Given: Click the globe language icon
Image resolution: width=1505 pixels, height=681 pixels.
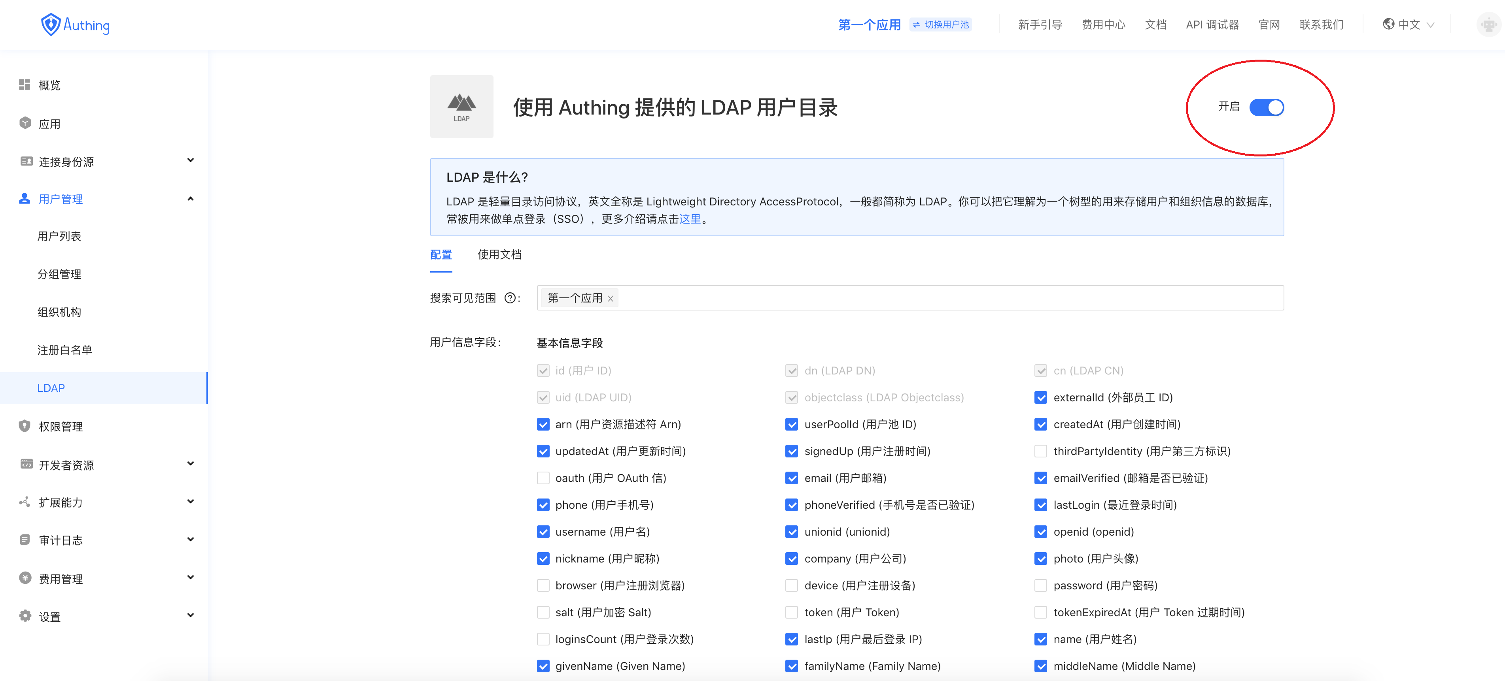Looking at the screenshot, I should [1388, 24].
